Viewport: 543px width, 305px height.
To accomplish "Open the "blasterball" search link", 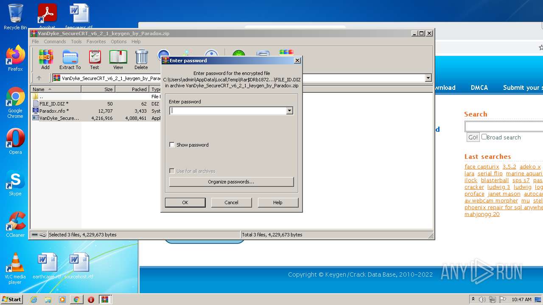I will [x=495, y=180].
